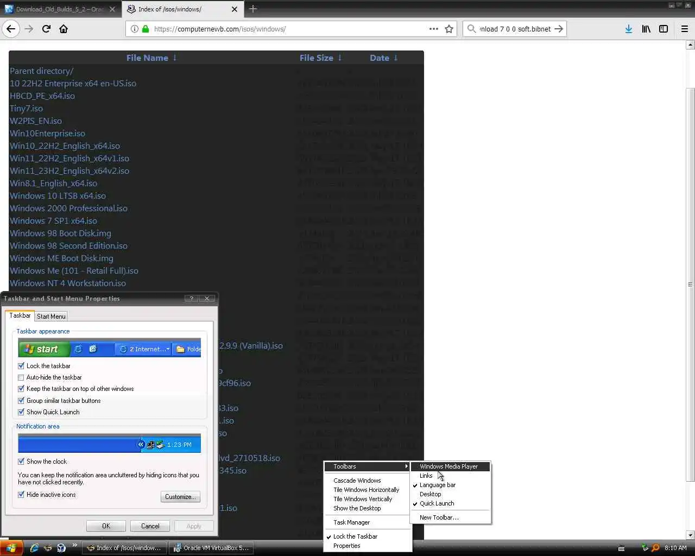Open the downloads panel
Image resolution: width=695 pixels, height=556 pixels.
628,29
